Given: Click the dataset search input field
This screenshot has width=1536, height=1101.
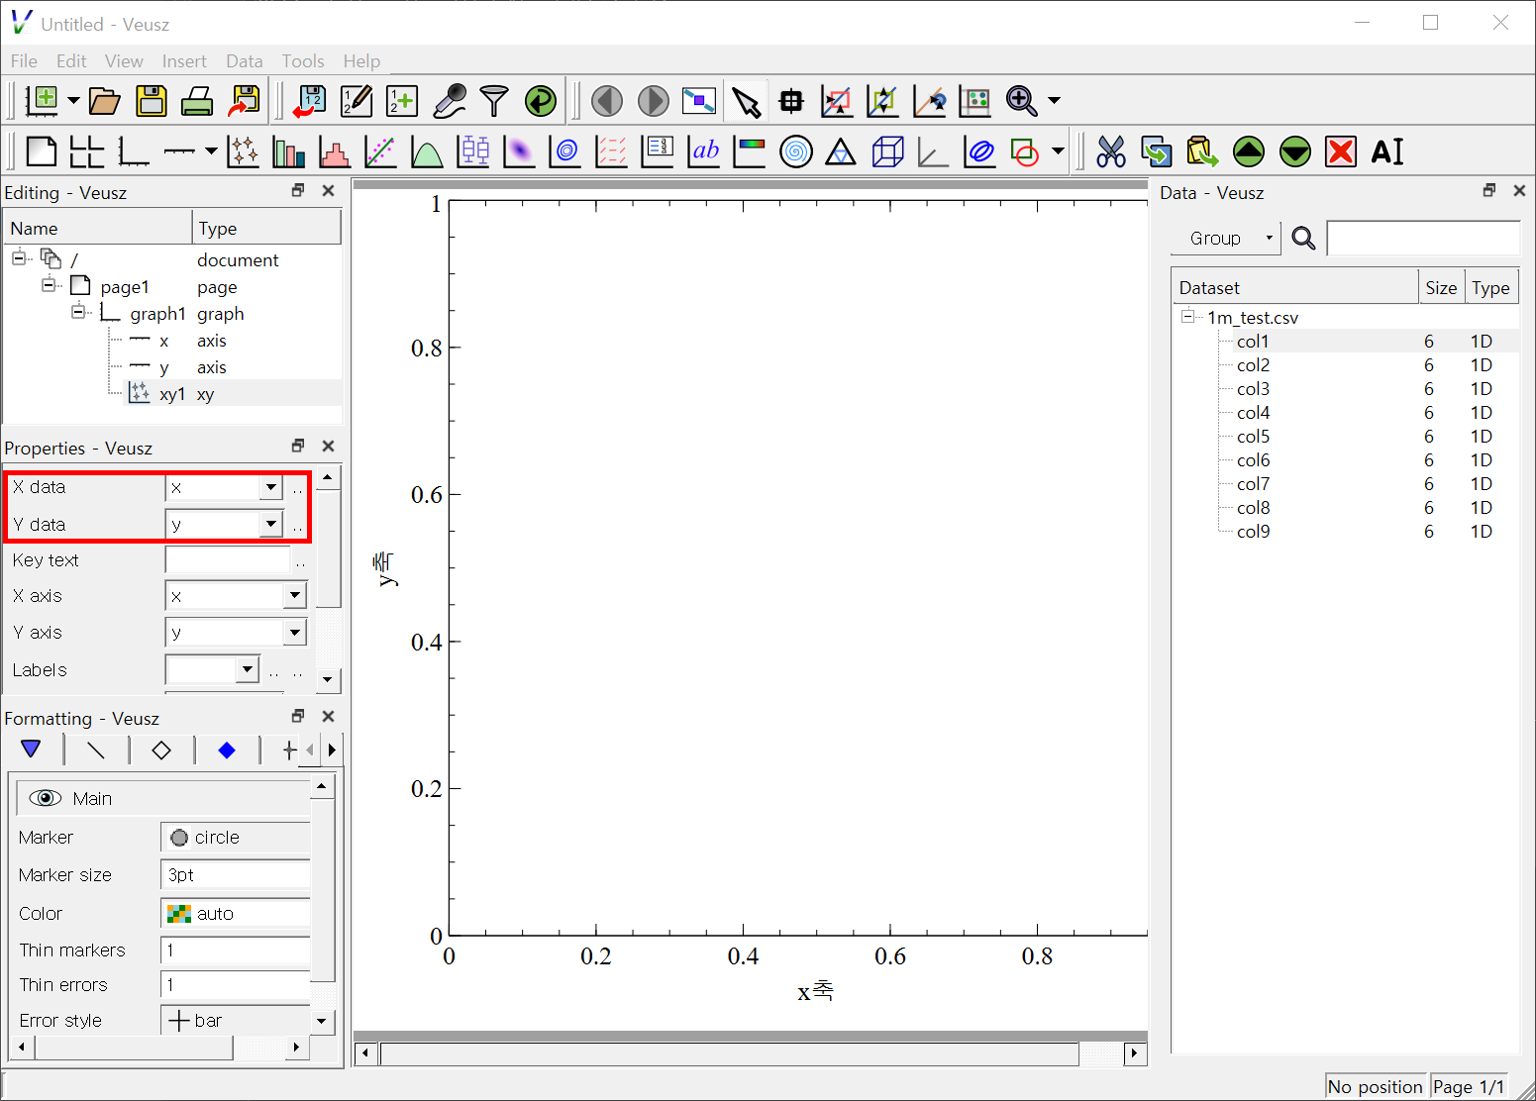Looking at the screenshot, I should [x=1423, y=238].
